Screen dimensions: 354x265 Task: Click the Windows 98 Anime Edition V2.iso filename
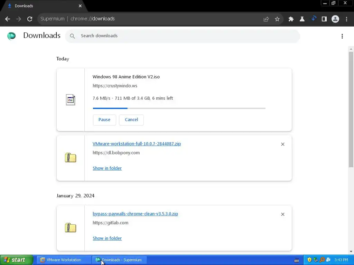coord(126,77)
